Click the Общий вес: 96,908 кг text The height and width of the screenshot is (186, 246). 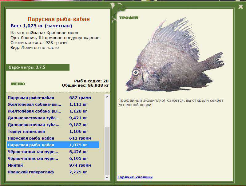pyautogui.click(x=85, y=85)
